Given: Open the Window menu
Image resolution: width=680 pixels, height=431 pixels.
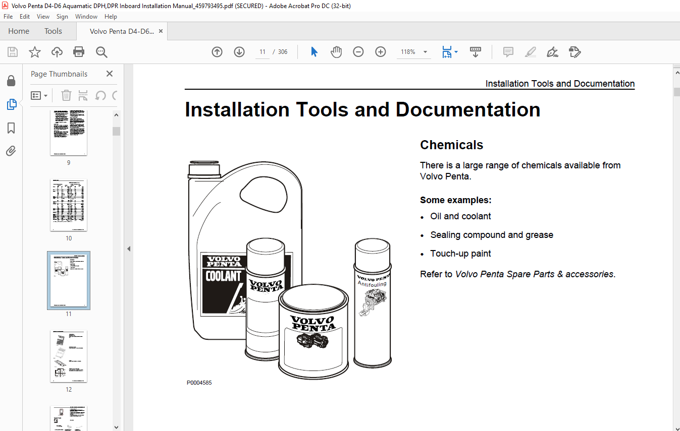Looking at the screenshot, I should point(86,17).
